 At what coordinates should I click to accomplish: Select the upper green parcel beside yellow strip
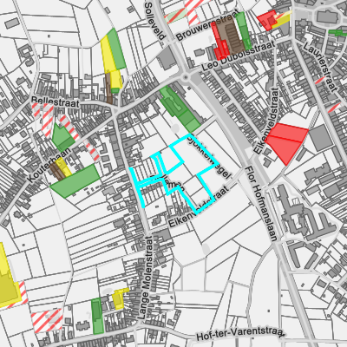[x=117, y=49]
